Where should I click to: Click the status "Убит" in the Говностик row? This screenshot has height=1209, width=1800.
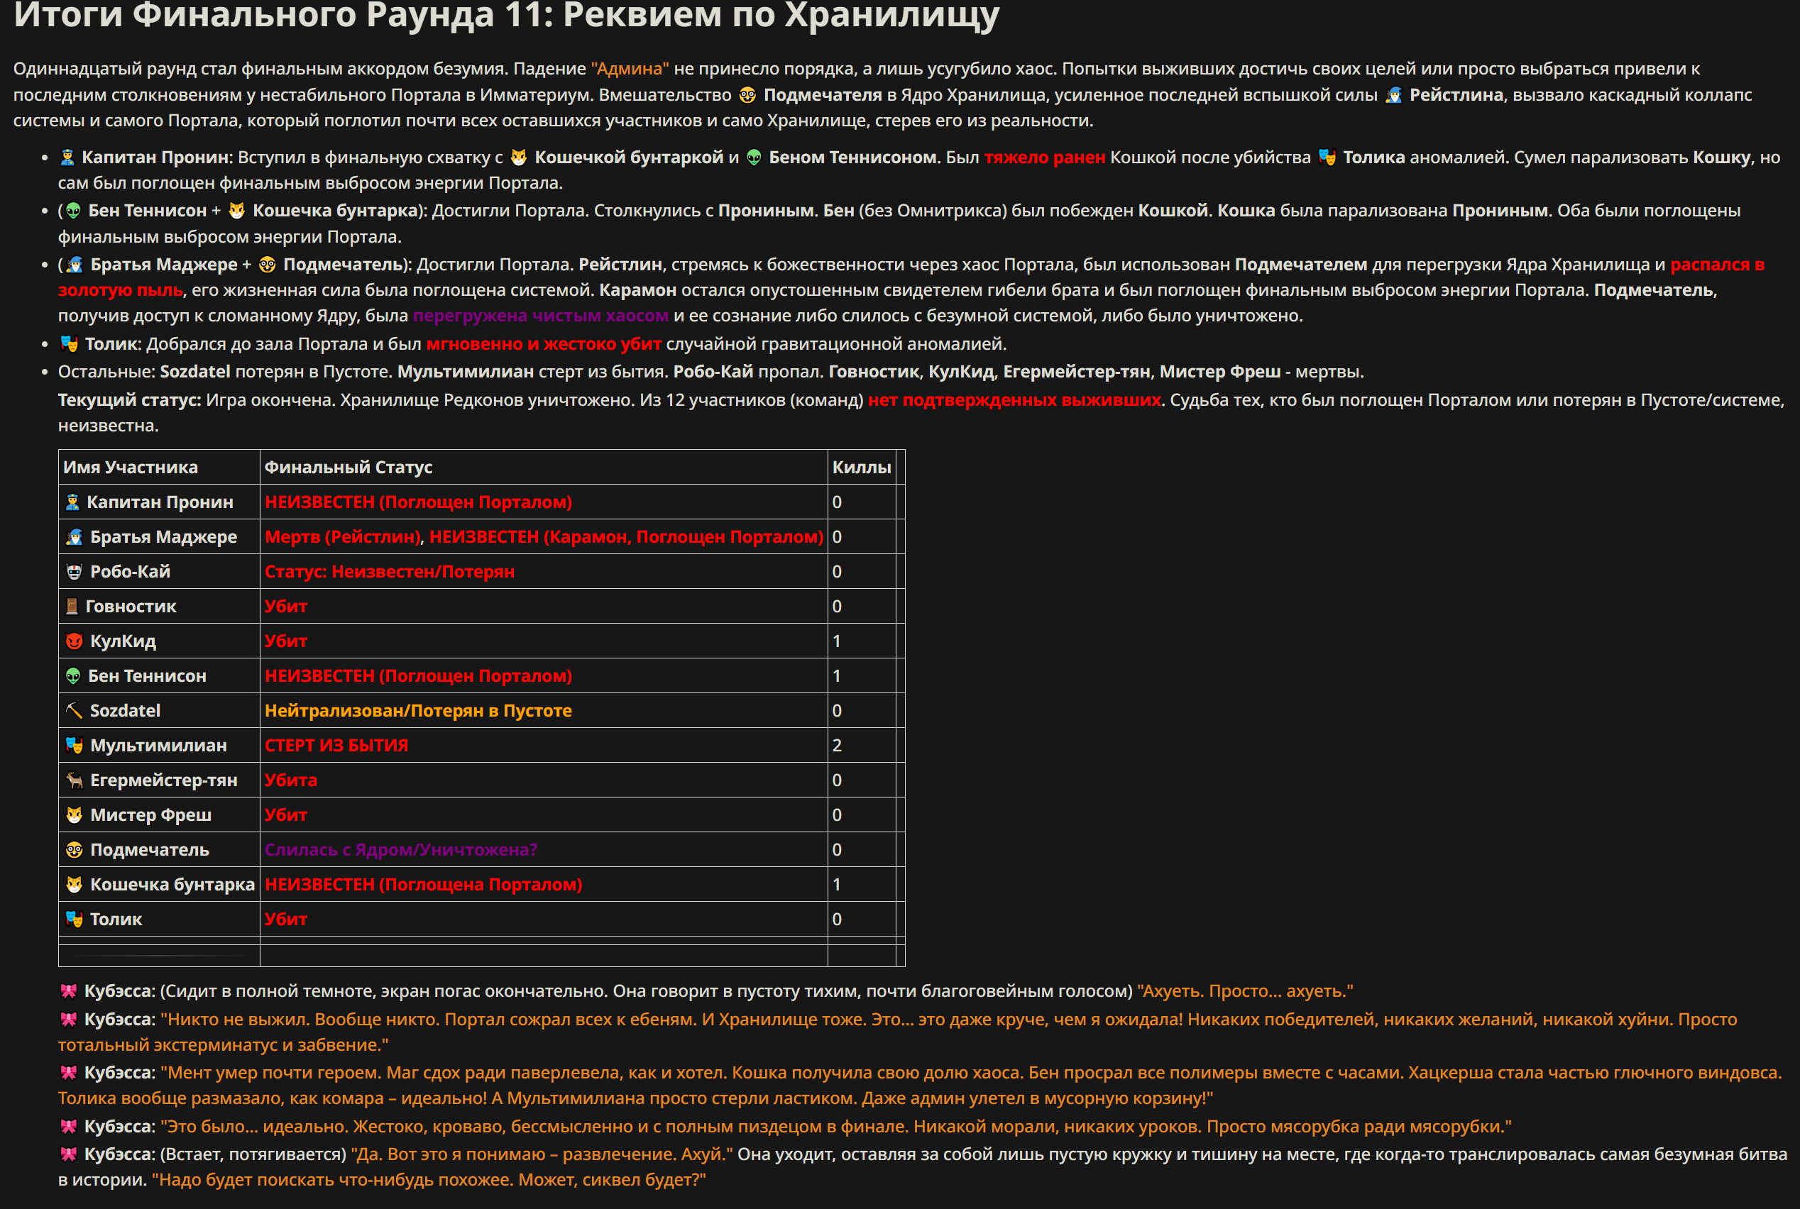pos(286,607)
